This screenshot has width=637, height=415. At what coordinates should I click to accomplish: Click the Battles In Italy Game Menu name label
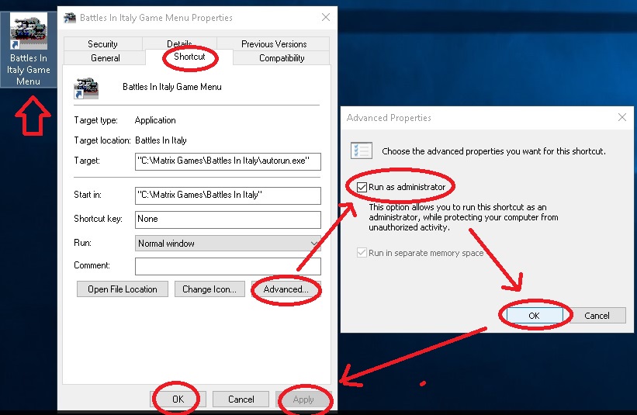point(172,87)
